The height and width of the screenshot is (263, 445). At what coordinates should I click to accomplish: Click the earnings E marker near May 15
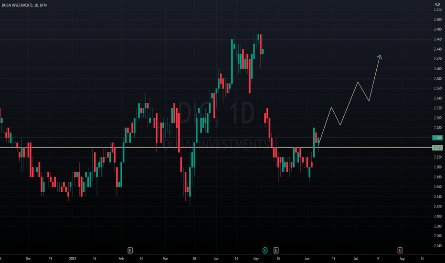[276, 250]
